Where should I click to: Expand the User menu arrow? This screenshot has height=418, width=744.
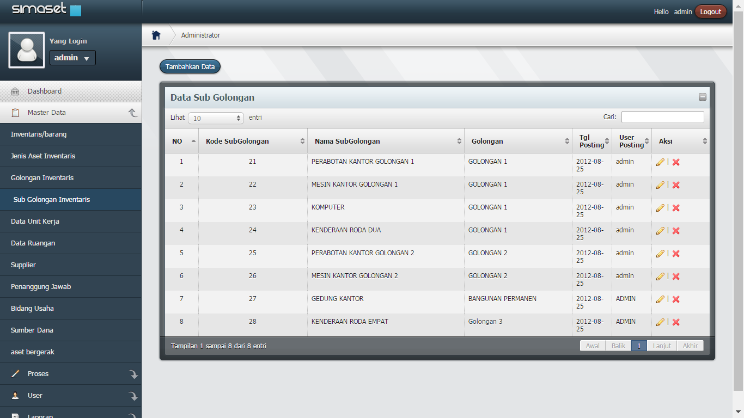(x=133, y=396)
